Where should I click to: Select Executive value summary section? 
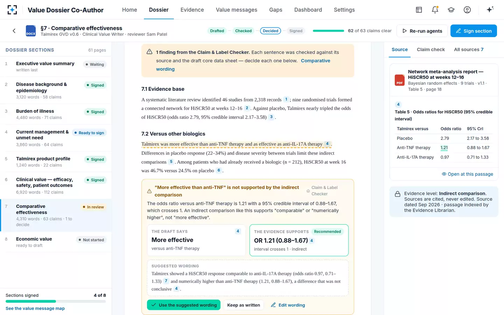[56, 66]
